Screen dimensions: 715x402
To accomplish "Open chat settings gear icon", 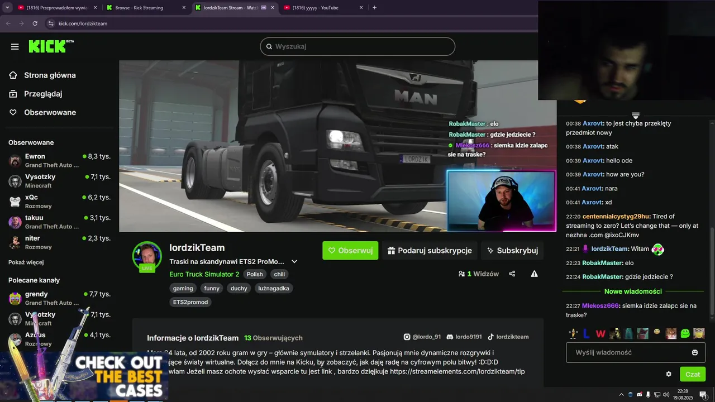I will [x=669, y=374].
